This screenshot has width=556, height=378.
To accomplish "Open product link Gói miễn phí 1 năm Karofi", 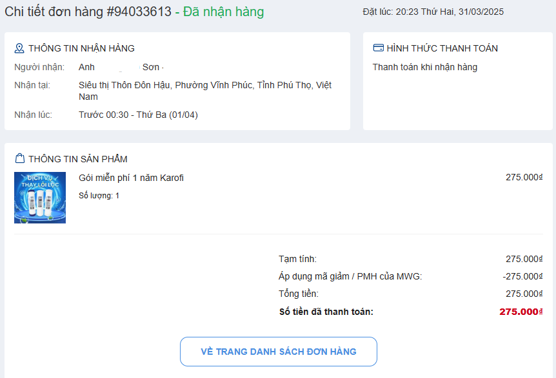I will click(x=131, y=178).
